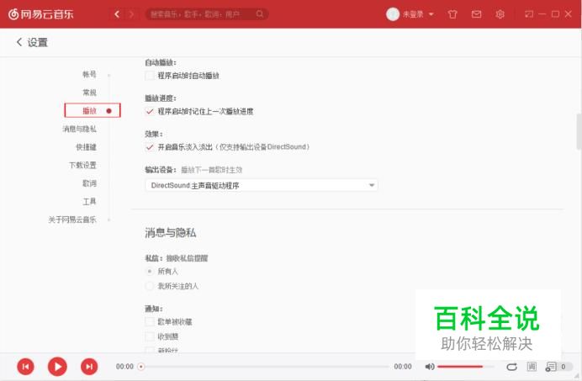The height and width of the screenshot is (381, 582).
Task: Click the previous track button
Action: (x=25, y=367)
